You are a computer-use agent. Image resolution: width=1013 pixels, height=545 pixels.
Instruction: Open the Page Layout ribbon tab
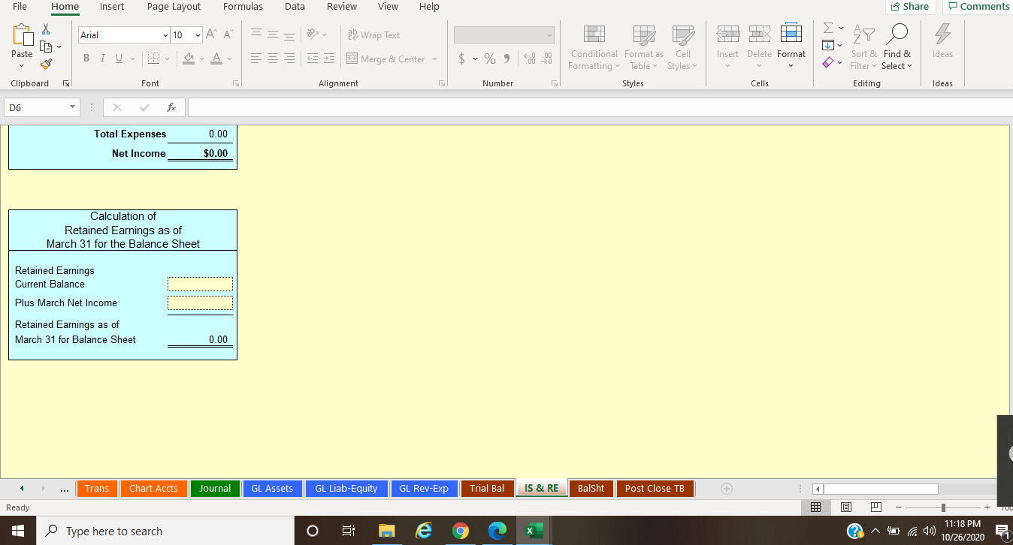[174, 7]
